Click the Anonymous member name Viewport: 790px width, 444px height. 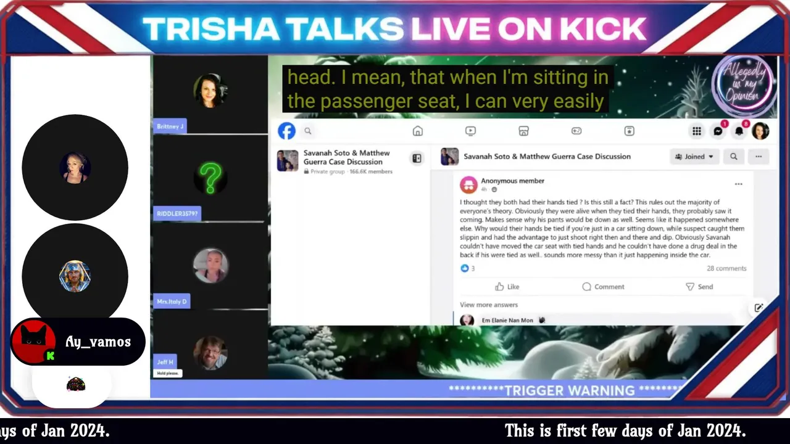[512, 181]
